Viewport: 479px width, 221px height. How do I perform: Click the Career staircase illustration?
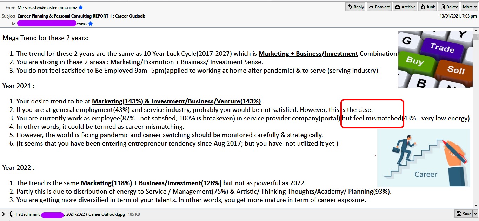click(424, 158)
